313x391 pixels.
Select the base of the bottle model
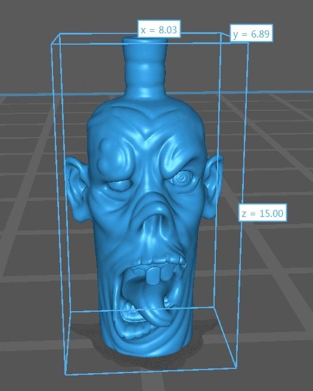(x=147, y=347)
